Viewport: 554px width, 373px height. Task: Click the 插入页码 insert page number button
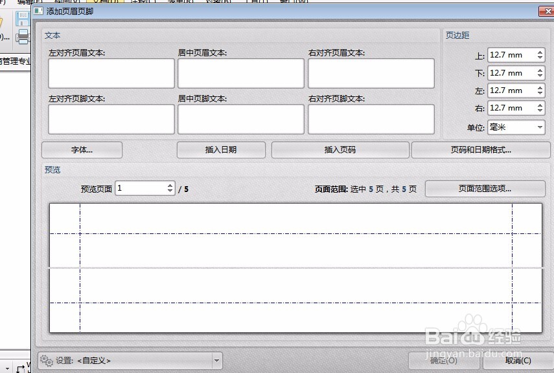click(340, 149)
